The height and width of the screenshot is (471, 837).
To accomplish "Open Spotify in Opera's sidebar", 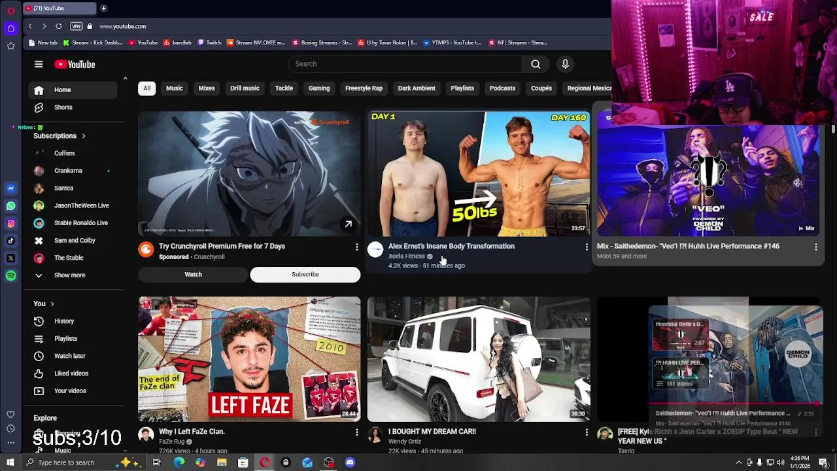I will tap(10, 275).
